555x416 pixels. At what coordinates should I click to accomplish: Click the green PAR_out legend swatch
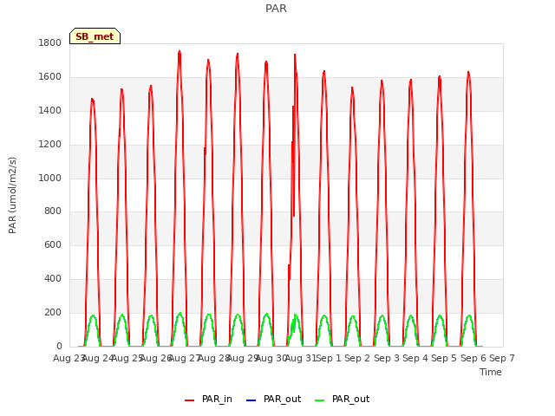pos(320,400)
